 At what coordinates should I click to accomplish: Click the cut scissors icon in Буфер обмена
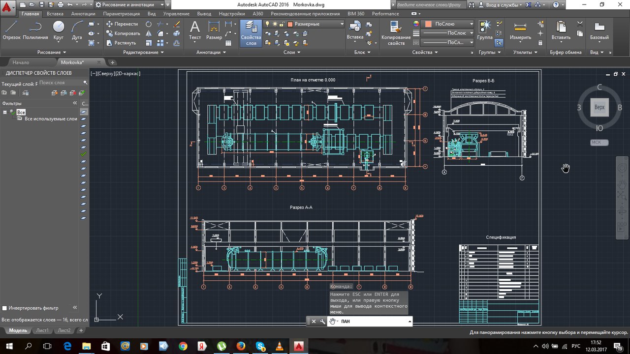[x=580, y=24]
